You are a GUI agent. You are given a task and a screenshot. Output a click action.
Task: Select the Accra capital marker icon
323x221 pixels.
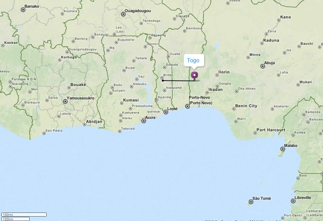click(x=144, y=121)
